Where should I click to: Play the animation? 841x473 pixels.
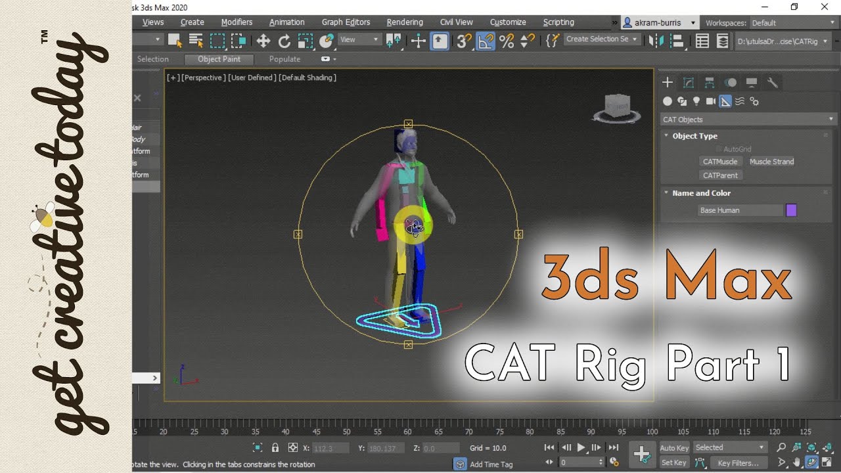point(581,447)
